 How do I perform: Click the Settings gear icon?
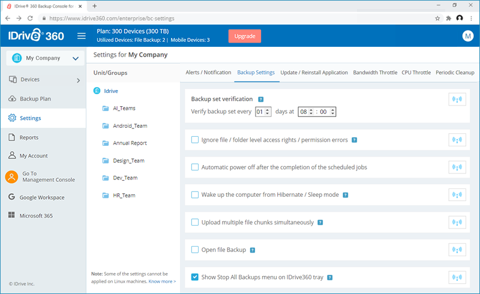[x=12, y=118]
